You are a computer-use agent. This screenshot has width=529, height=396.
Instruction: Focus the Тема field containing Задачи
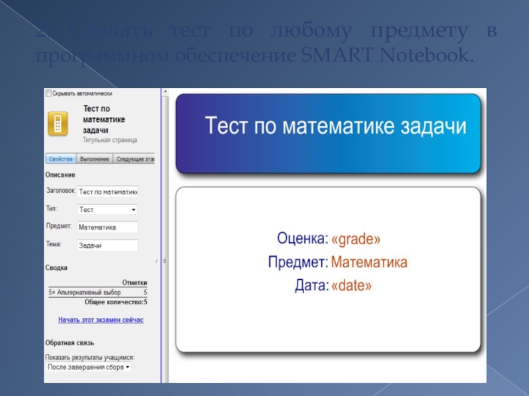click(x=108, y=245)
